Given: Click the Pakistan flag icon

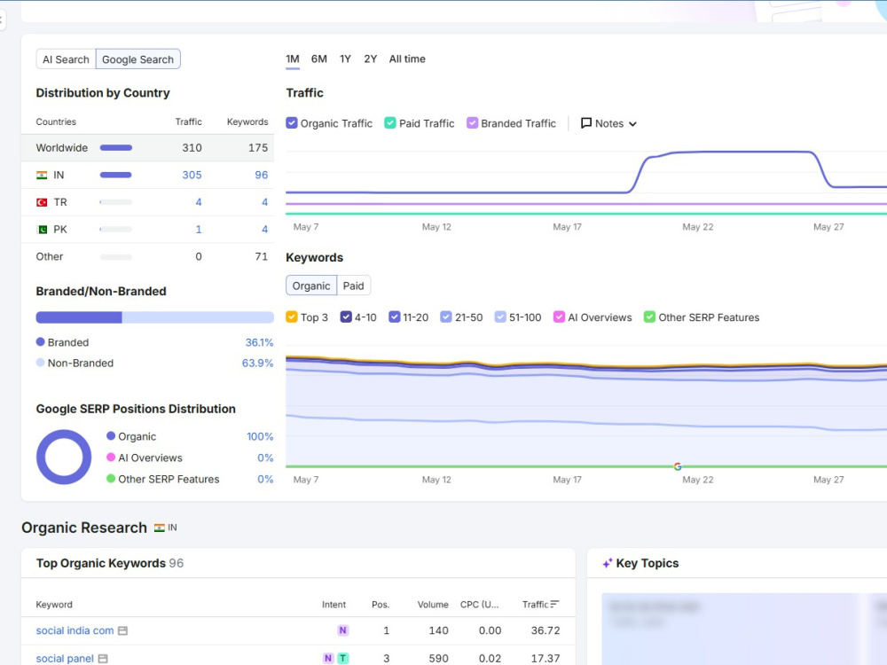Looking at the screenshot, I should pos(42,230).
